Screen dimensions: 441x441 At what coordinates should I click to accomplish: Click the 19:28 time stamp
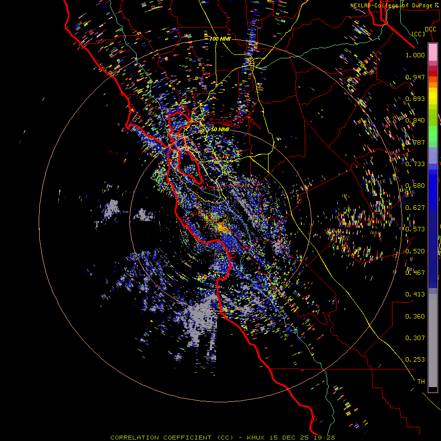[x=324, y=438]
